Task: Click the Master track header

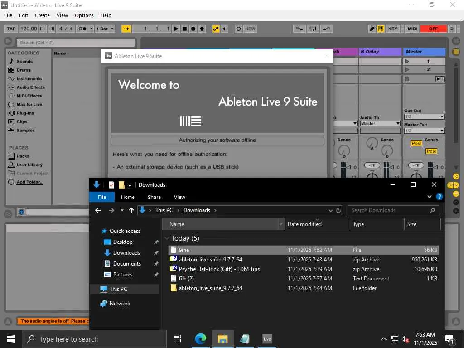Action: (424, 52)
